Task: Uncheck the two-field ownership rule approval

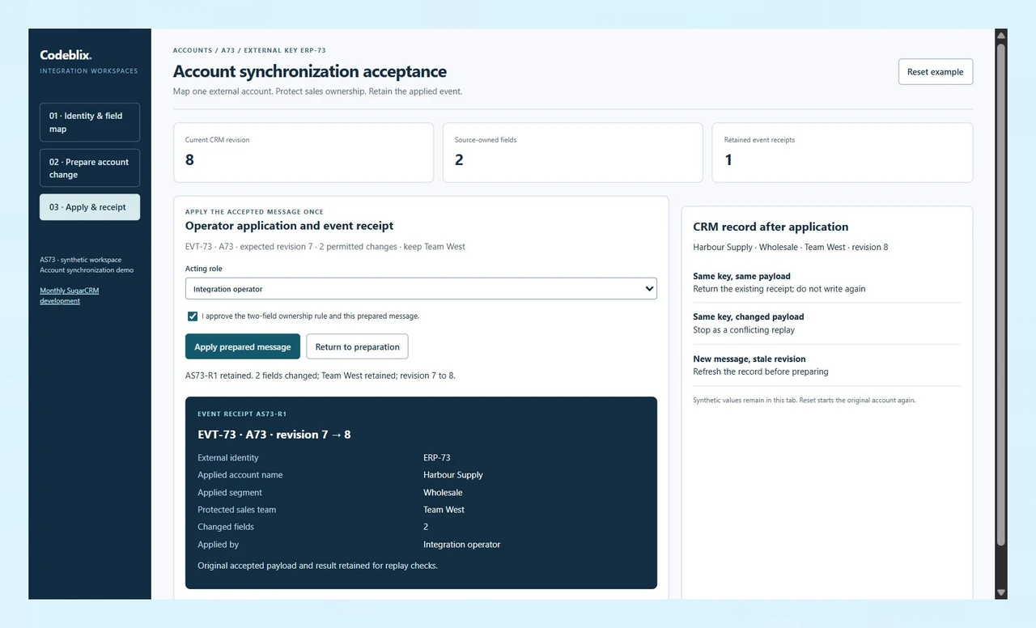Action: 192,316
